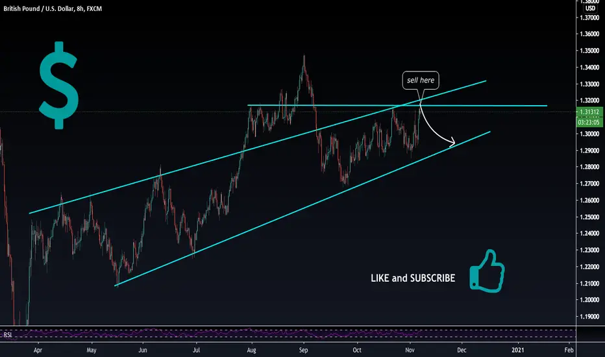Click the LIKE and SUBSCRIBE text
Image resolution: width=605 pixels, height=357 pixels.
(x=413, y=278)
